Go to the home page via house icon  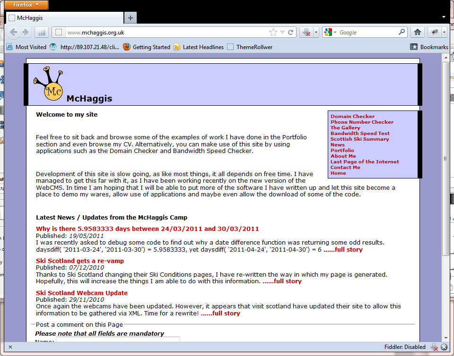417,33
